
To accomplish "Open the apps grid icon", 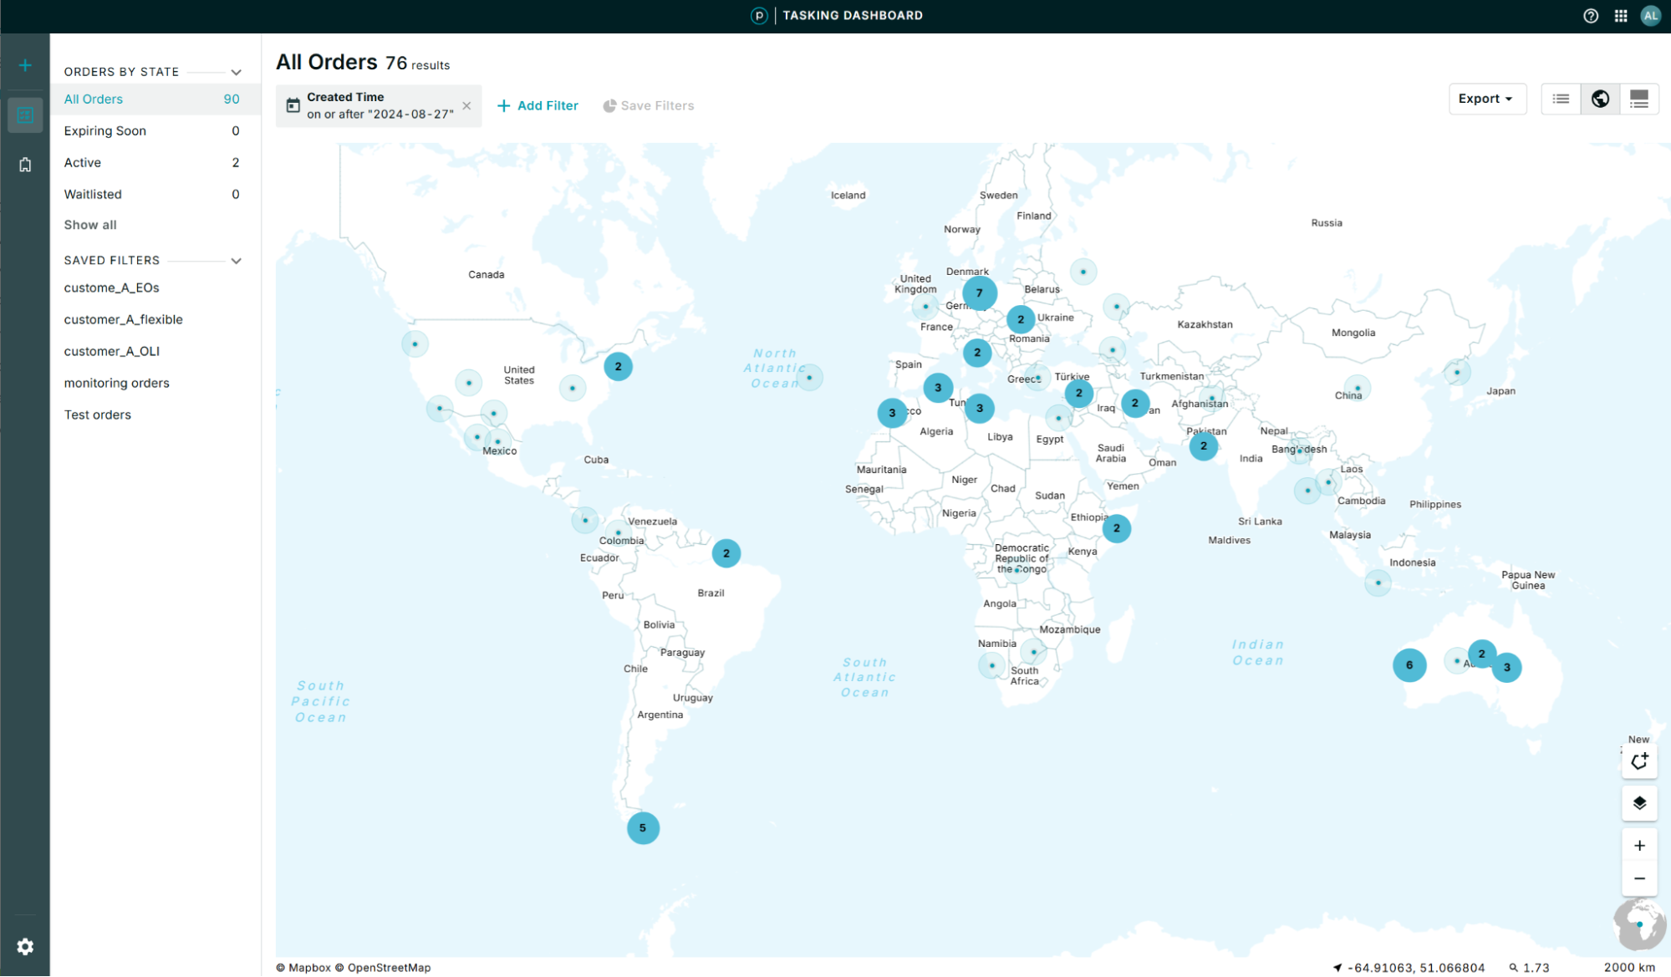I will [x=1621, y=16].
